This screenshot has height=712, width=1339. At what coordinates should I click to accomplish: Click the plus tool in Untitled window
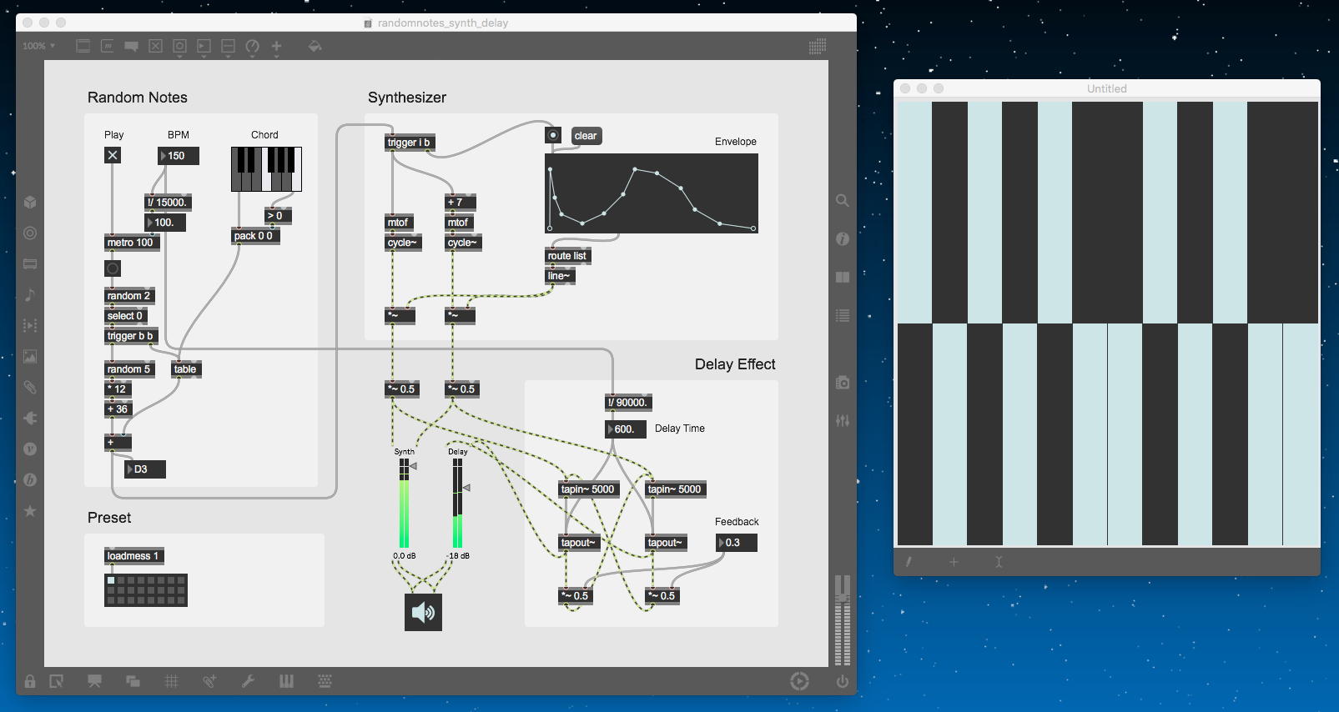point(954,562)
